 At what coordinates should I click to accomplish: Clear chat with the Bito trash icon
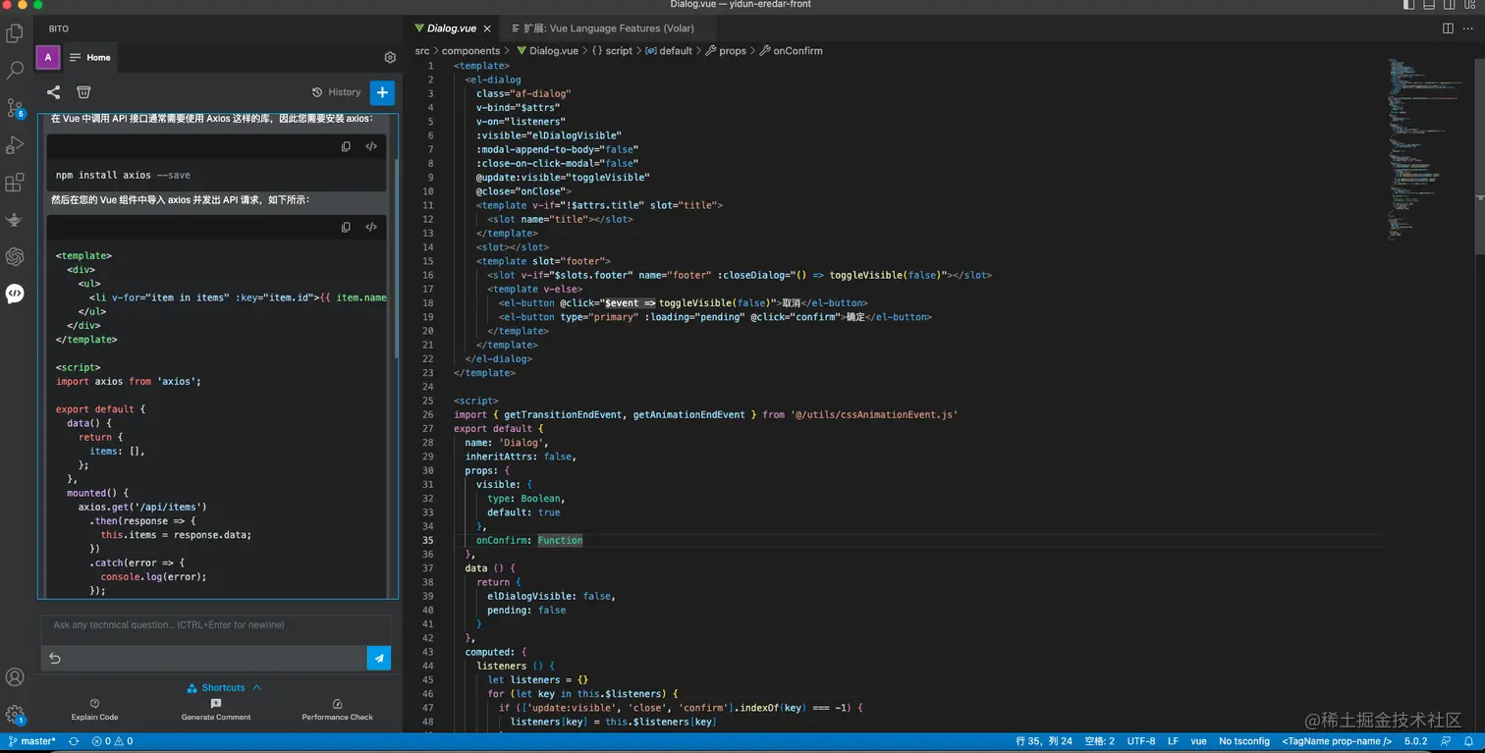[83, 92]
